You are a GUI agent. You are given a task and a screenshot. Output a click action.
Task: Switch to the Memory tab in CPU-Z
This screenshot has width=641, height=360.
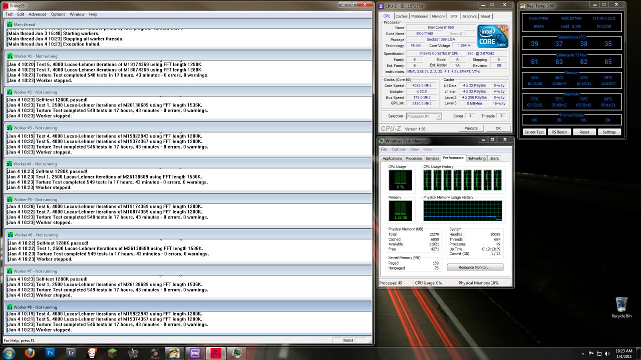coord(438,16)
